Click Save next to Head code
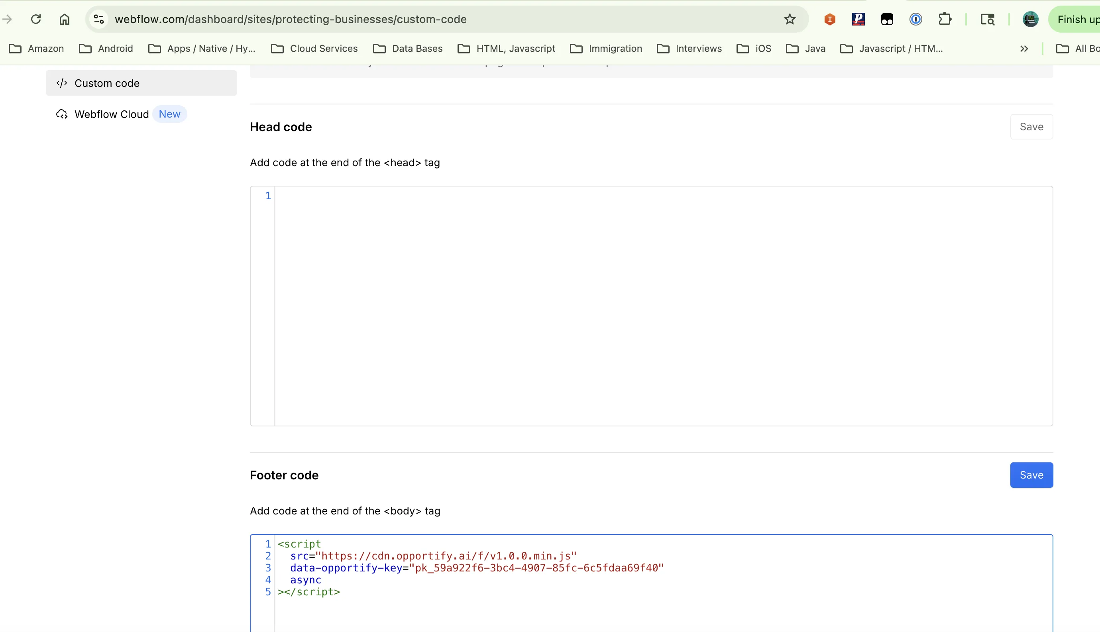 1032,126
